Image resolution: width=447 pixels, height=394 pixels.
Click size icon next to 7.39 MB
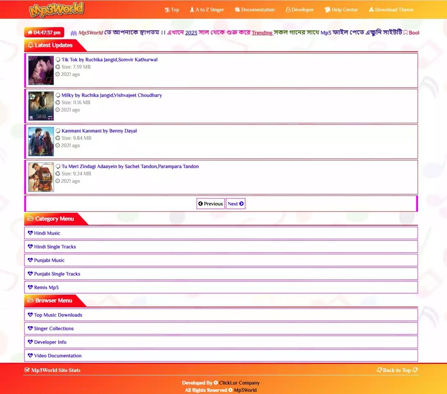pyautogui.click(x=57, y=67)
